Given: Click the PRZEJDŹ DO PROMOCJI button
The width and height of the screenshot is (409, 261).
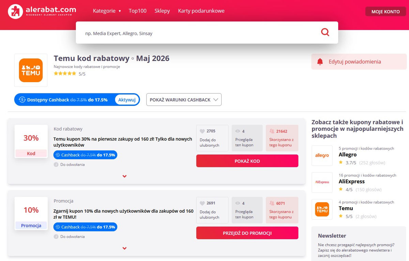Looking at the screenshot, I should [x=247, y=233].
